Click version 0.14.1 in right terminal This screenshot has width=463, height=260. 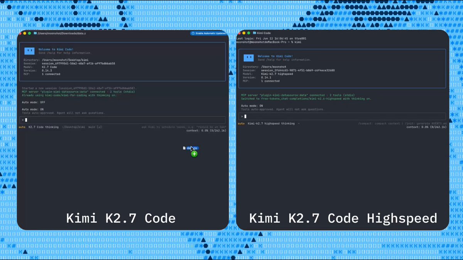(265, 77)
